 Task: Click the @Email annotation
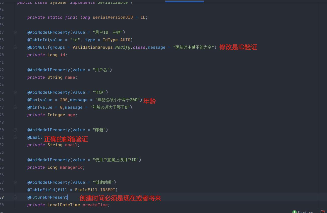[x=35, y=137]
